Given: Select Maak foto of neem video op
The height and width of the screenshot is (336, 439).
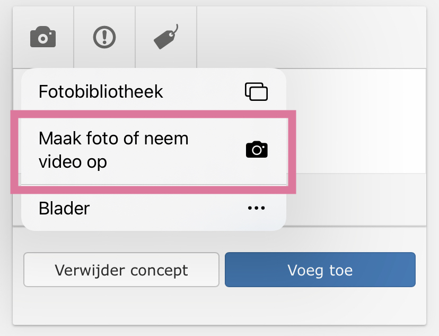Looking at the screenshot, I should click(154, 150).
